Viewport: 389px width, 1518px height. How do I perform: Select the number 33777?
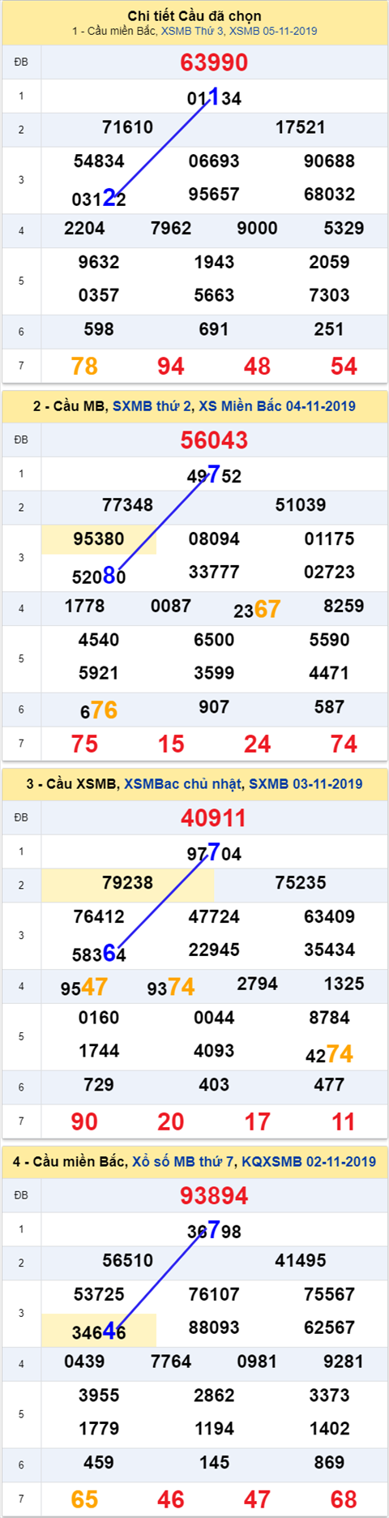pyautogui.click(x=214, y=572)
